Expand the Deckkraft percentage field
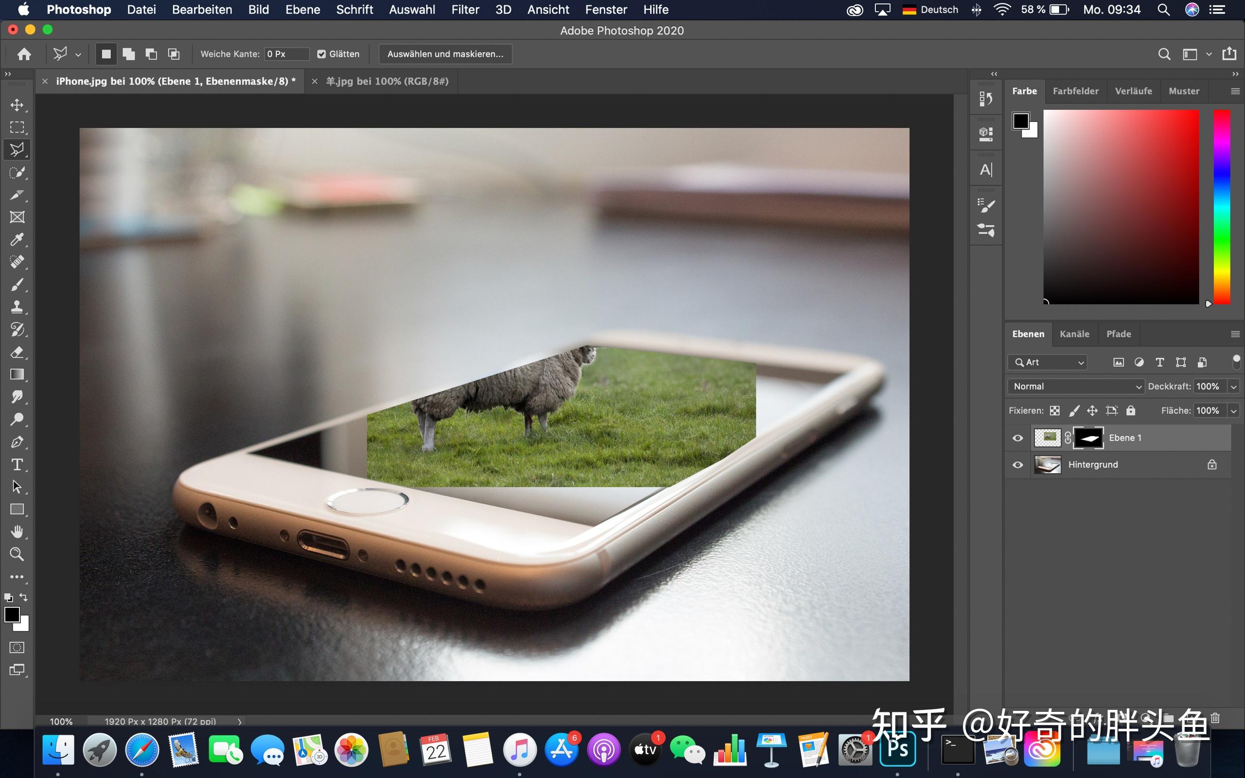The image size is (1245, 778). click(1234, 386)
